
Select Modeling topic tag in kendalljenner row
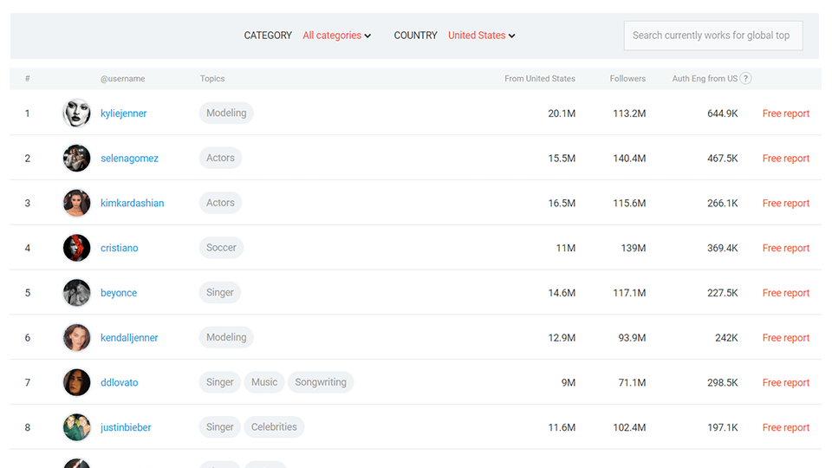click(x=226, y=337)
